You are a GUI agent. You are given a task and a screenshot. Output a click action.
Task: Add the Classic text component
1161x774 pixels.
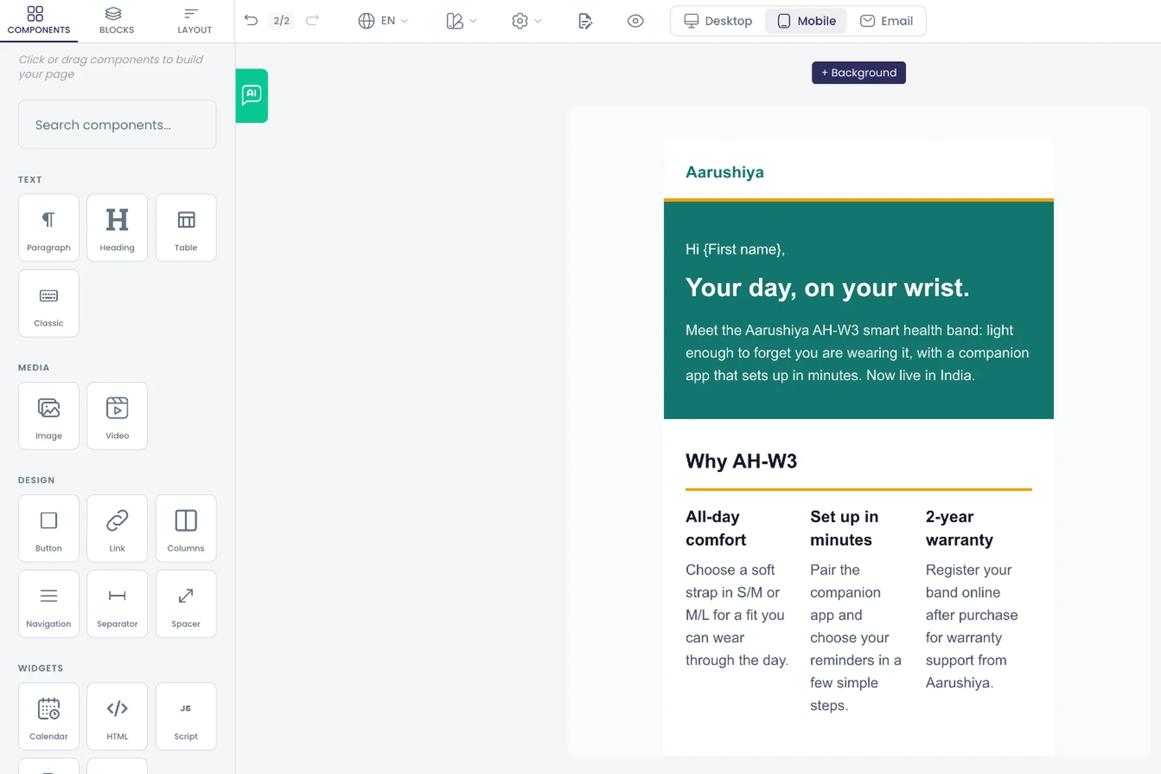48,303
